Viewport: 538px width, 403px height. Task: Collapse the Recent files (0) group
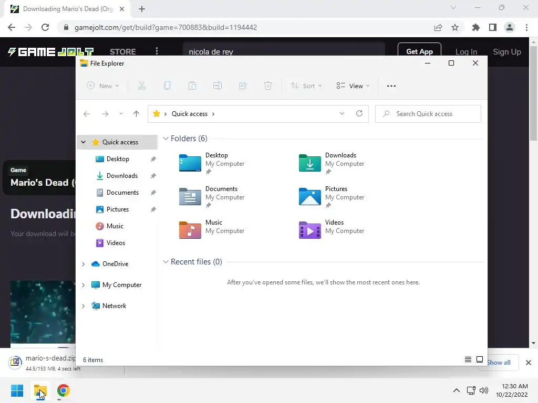[x=165, y=262]
